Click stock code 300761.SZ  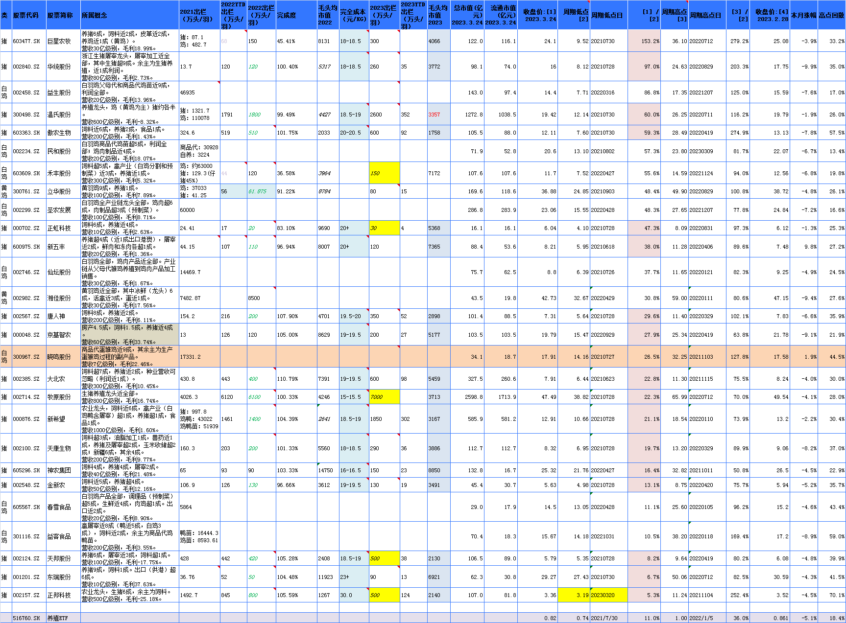[29, 191]
